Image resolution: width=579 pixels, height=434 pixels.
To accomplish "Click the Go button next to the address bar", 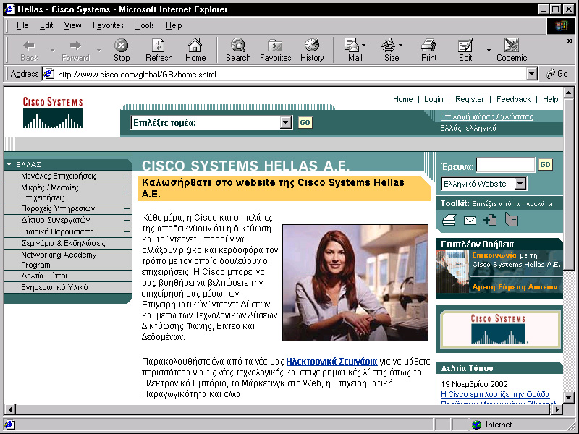I will tap(557, 75).
